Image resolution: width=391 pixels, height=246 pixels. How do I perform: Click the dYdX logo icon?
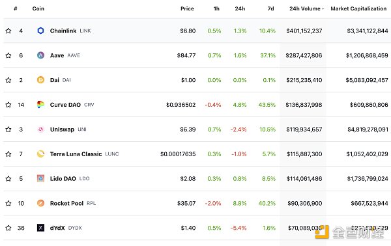[40, 228]
